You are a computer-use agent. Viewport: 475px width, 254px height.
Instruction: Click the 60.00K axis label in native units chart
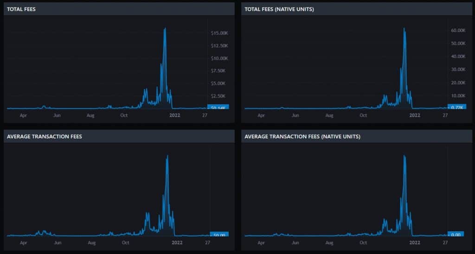pos(458,30)
